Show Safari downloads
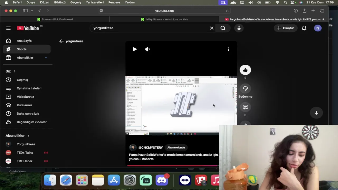Screen dimensions: 338x190 click(x=295, y=11)
